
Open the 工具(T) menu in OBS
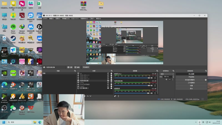click(92, 19)
